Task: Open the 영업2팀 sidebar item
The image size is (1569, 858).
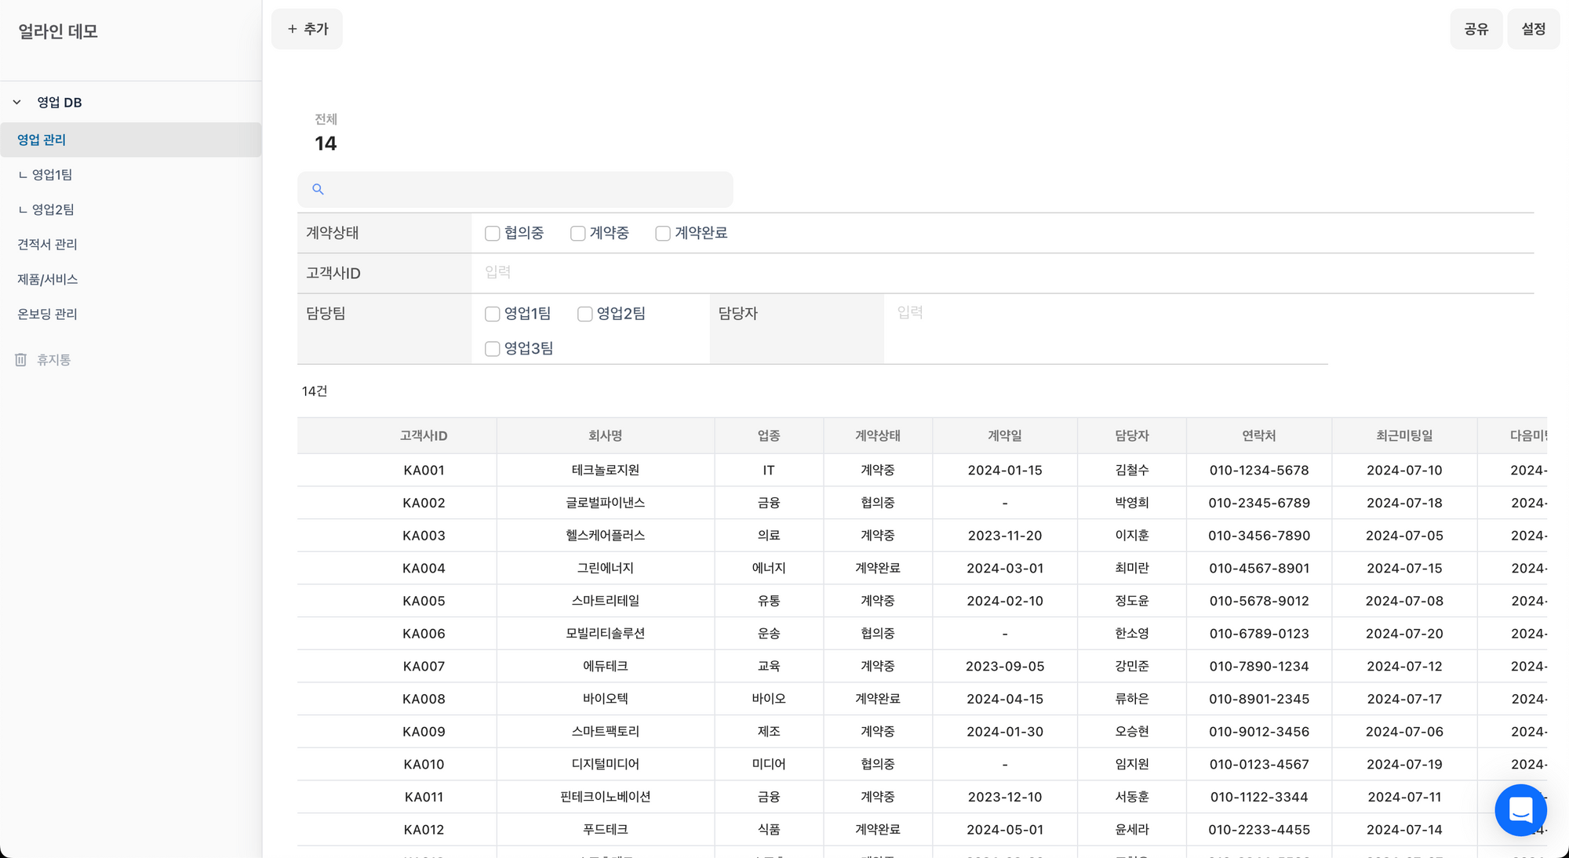Action: (x=131, y=209)
